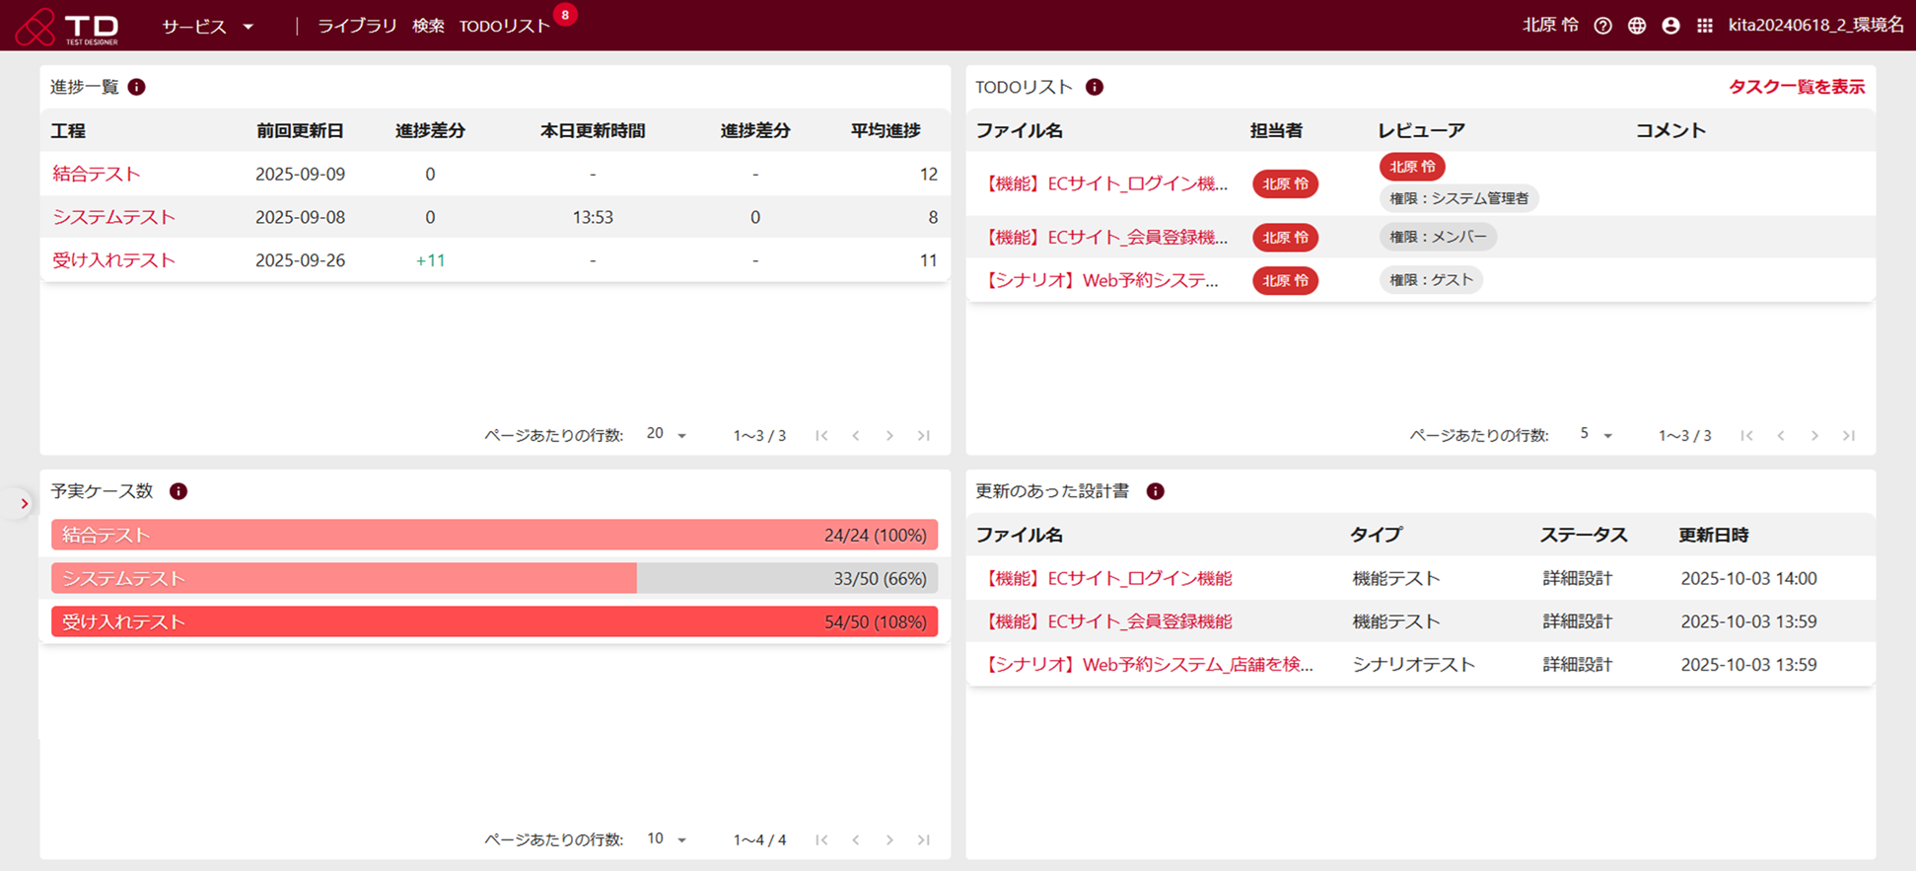Viewport: 1916px width, 871px height.
Task: Click info icon next to 進捗一覧
Action: pos(137,87)
